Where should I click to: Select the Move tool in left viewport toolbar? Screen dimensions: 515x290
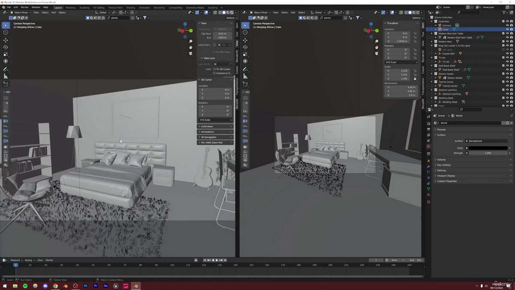point(6,40)
